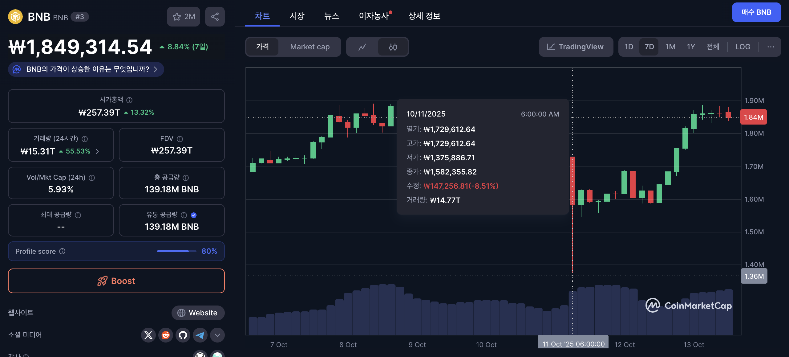This screenshot has width=789, height=357.
Task: Click the Boost button label
Action: (123, 281)
